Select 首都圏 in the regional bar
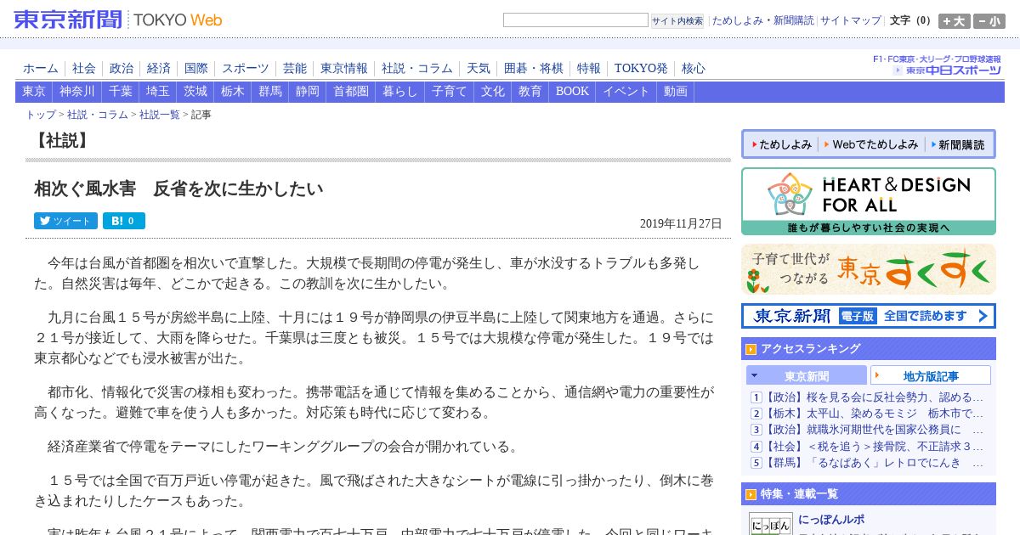Image resolution: width=1020 pixels, height=535 pixels. [351, 92]
